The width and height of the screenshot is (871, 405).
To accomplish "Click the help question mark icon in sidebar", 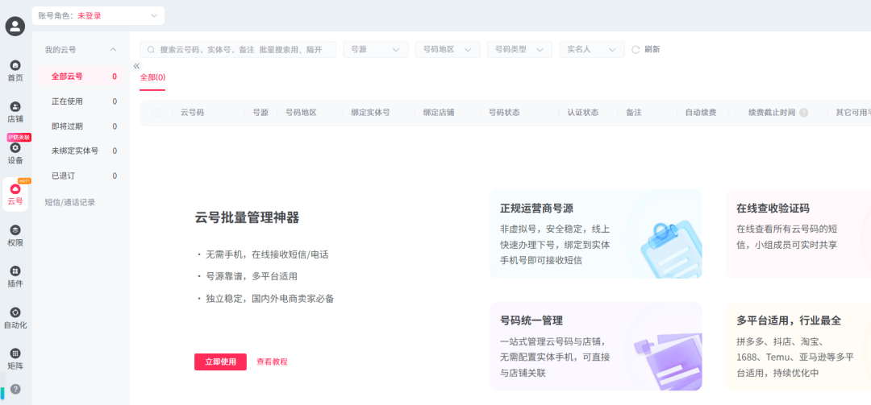I will click(x=15, y=389).
